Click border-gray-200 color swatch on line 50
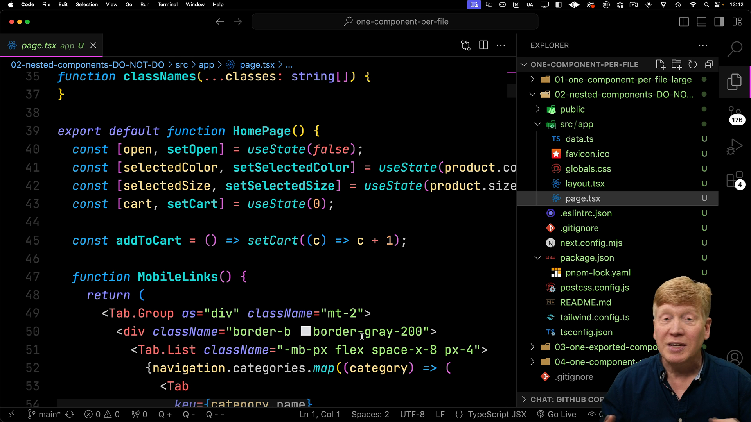 point(305,331)
